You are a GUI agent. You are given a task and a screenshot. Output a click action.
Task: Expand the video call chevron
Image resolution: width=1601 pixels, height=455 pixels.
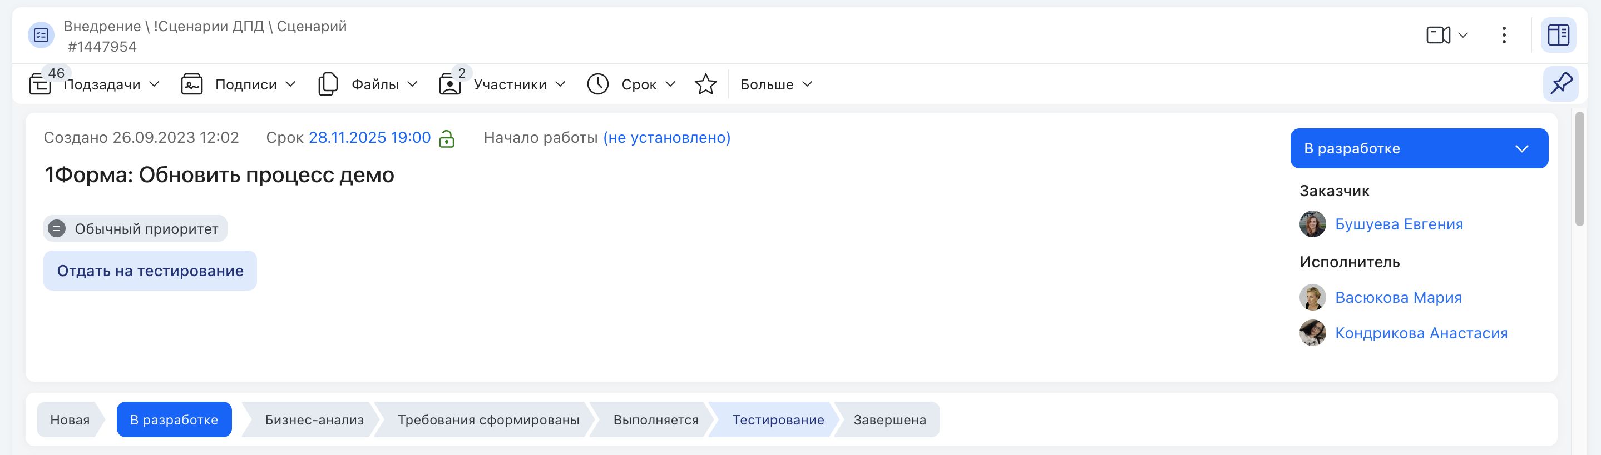tap(1463, 36)
